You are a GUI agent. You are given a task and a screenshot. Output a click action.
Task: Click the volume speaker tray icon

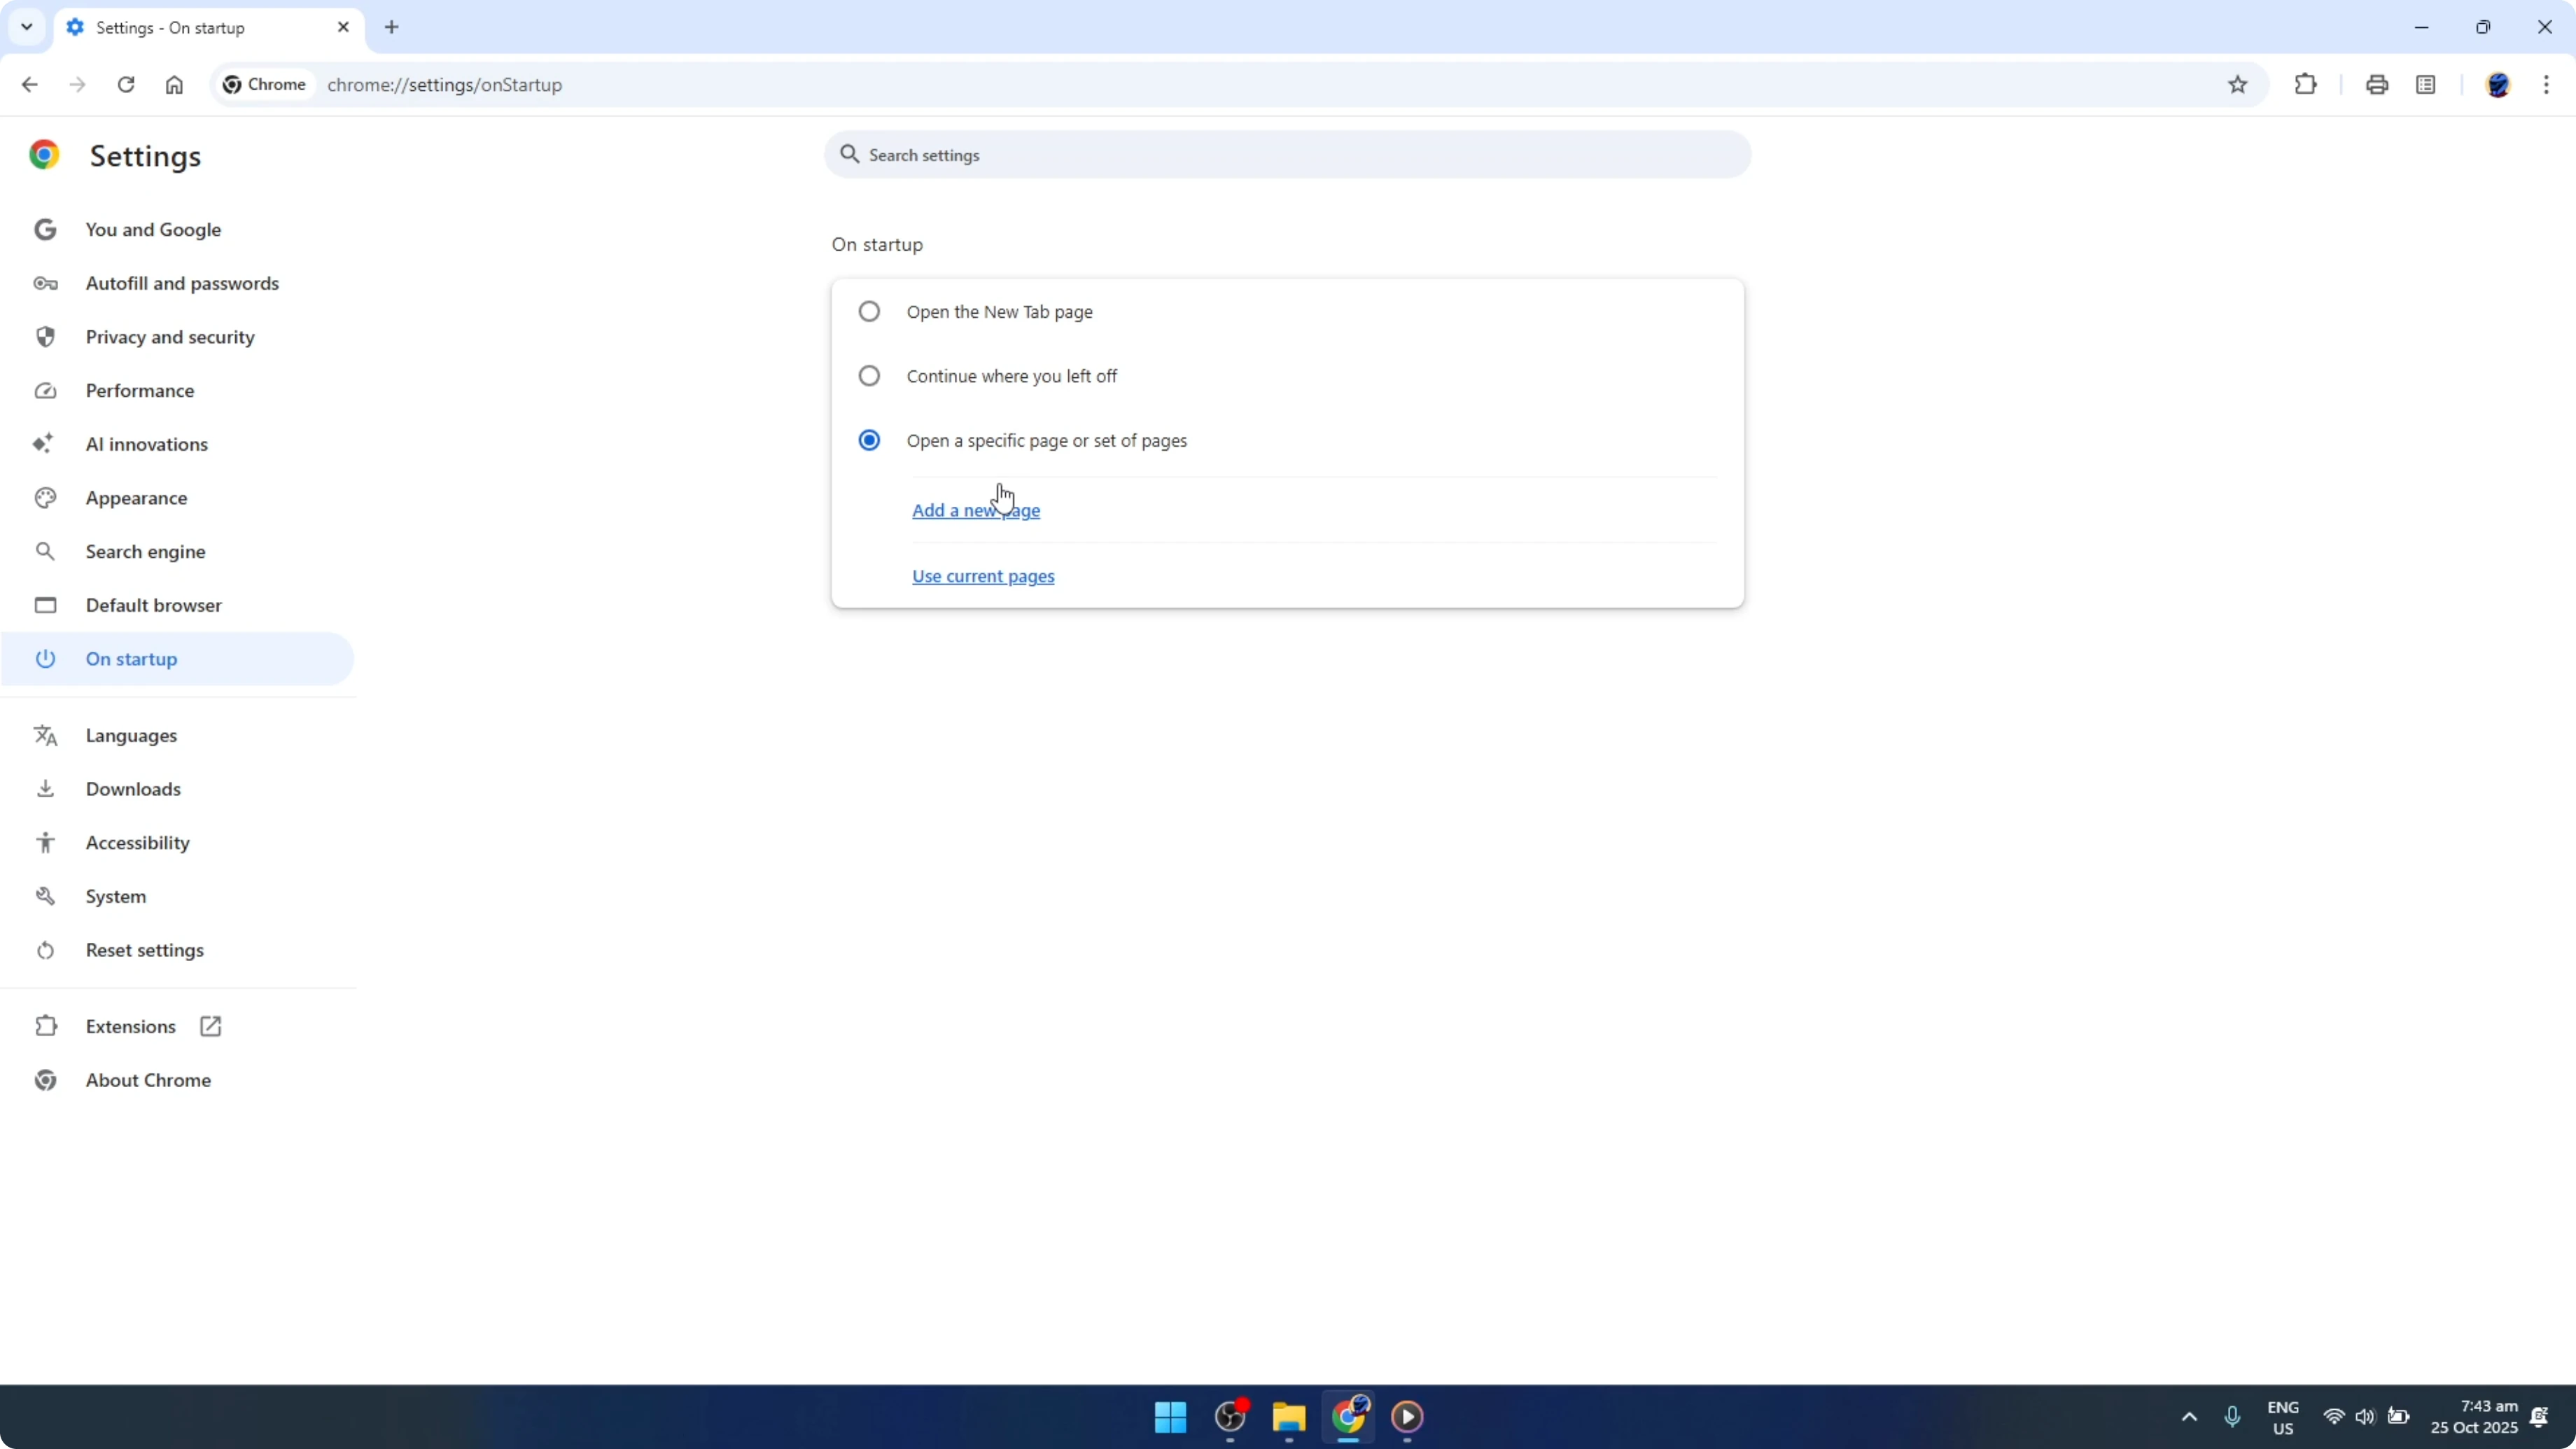coord(2365,1417)
